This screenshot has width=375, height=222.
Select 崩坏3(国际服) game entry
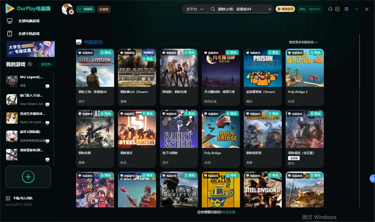coord(28,136)
